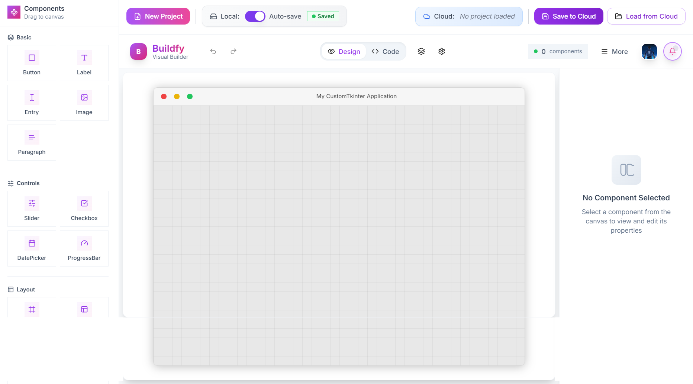
Task: Open the notifications bell
Action: pos(672,51)
